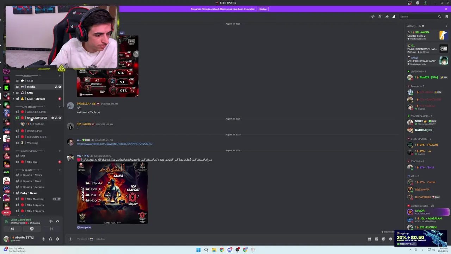The height and width of the screenshot is (254, 451).
Task: Open settings gear on OUTLAW LIVE channel
Action: click(60, 118)
